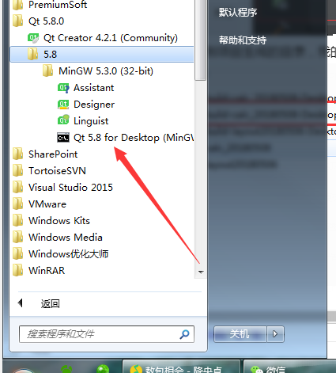
Task: Click the search magnifier icon
Action: [184, 334]
